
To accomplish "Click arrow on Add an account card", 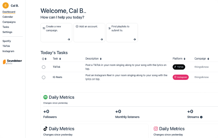I will point(102,39).
